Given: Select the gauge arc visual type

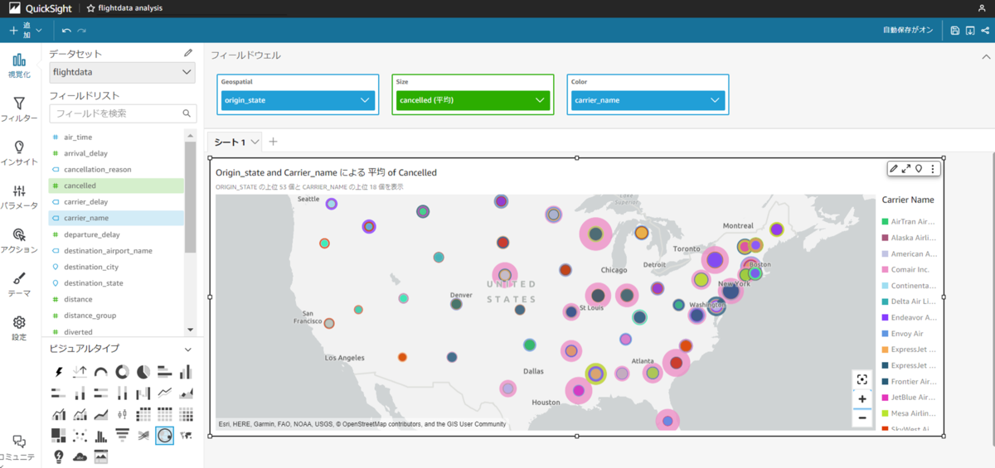Looking at the screenshot, I should [101, 371].
